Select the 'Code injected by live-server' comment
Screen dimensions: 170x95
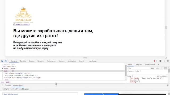21,75
